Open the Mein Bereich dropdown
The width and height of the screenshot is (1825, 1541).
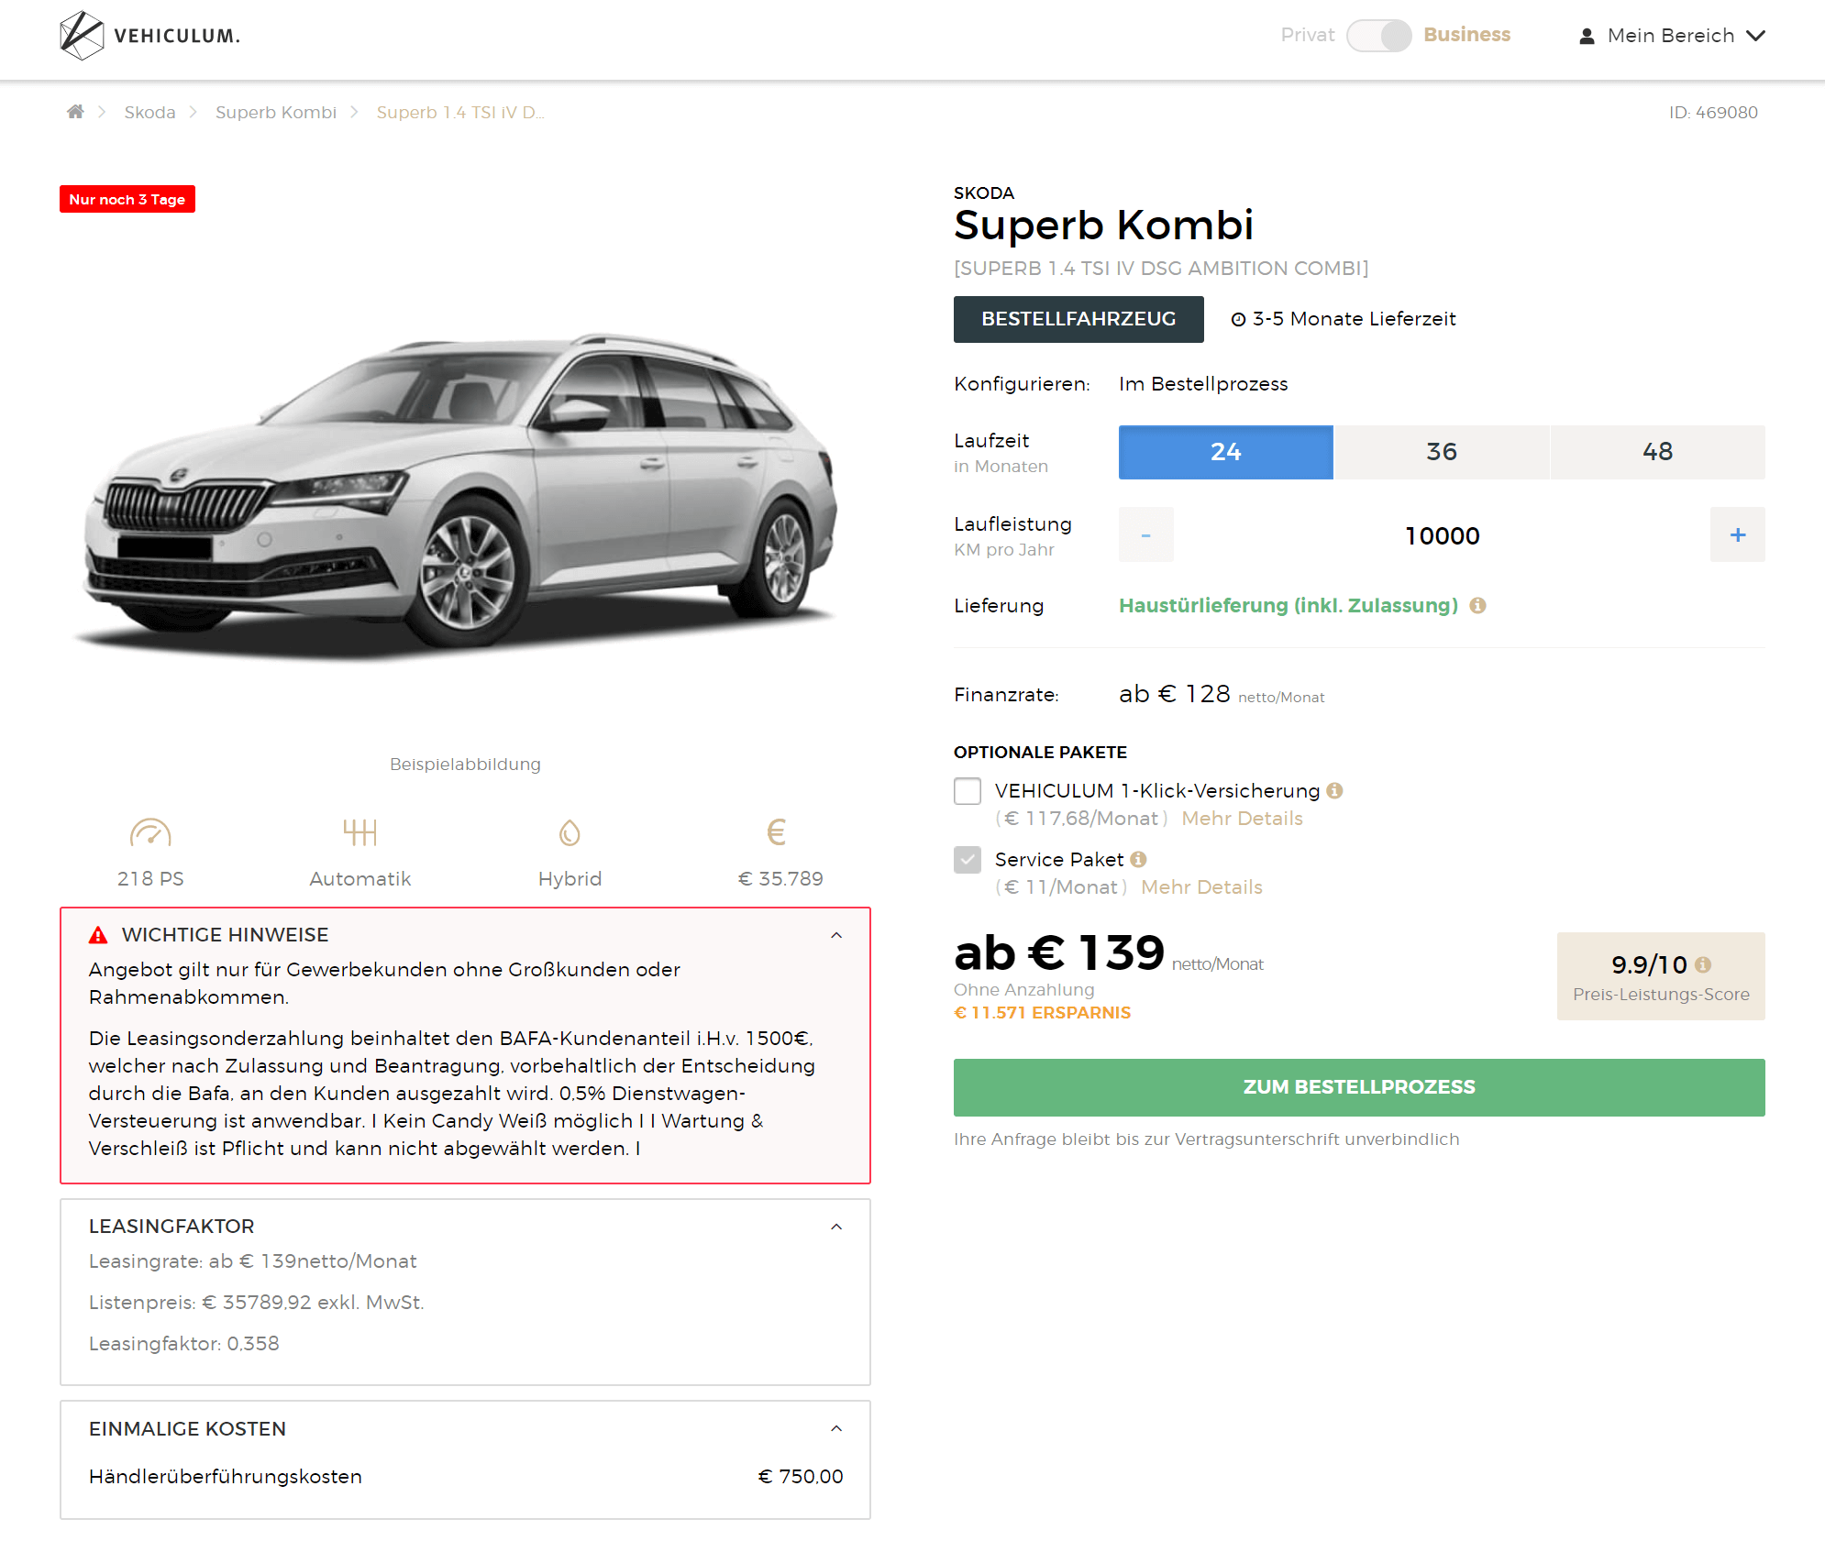1672,36
